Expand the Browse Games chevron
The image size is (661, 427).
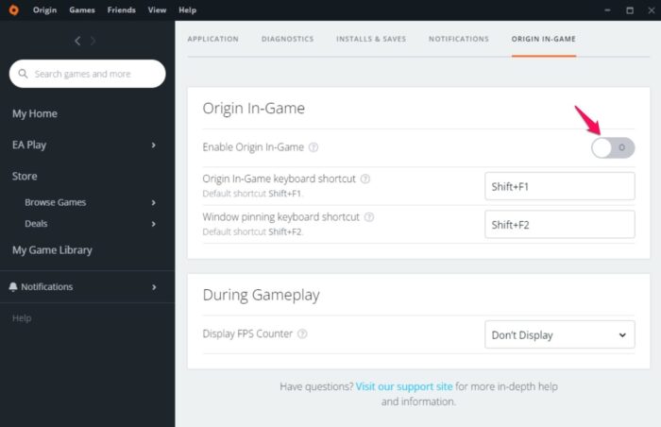coord(153,202)
